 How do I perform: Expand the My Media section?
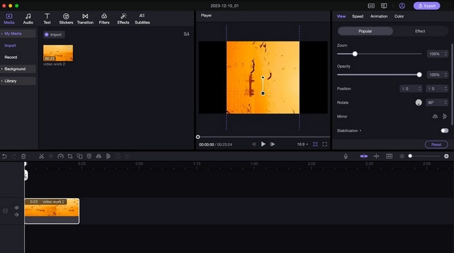pyautogui.click(x=18, y=34)
